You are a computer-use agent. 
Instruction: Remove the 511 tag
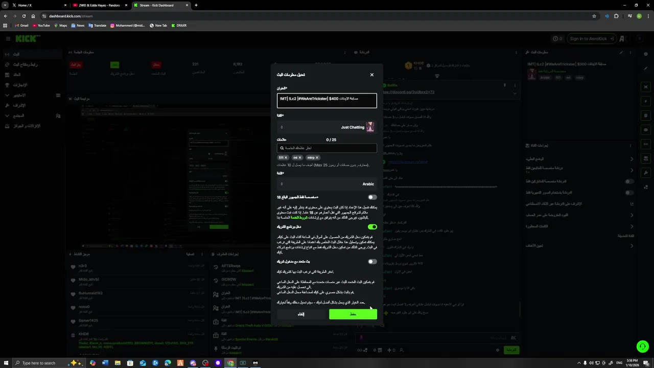click(x=286, y=157)
